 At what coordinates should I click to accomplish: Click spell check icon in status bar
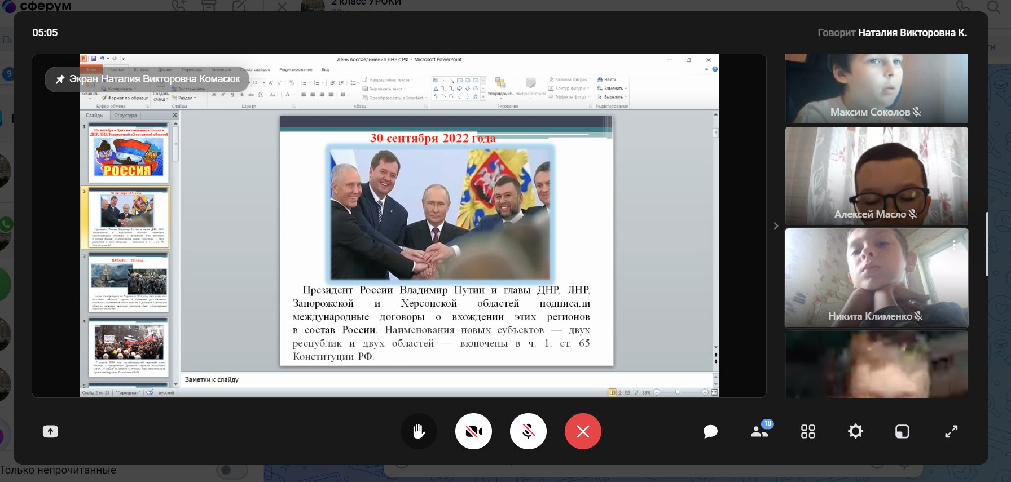click(150, 392)
